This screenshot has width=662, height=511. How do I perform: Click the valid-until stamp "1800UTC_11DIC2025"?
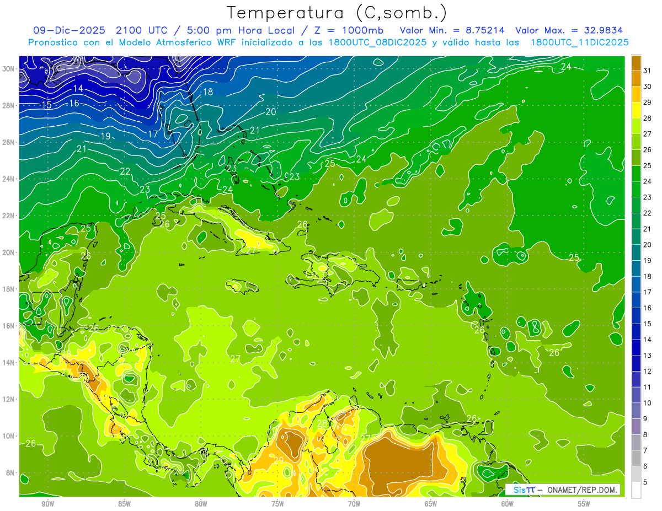point(579,42)
